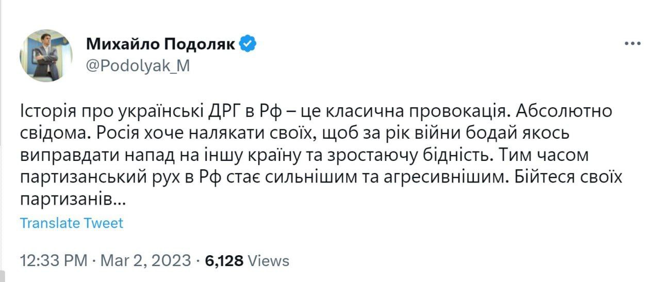This screenshot has width=660, height=282.
Task: Click the display name Михайло Подоляк
Action: pos(161,45)
